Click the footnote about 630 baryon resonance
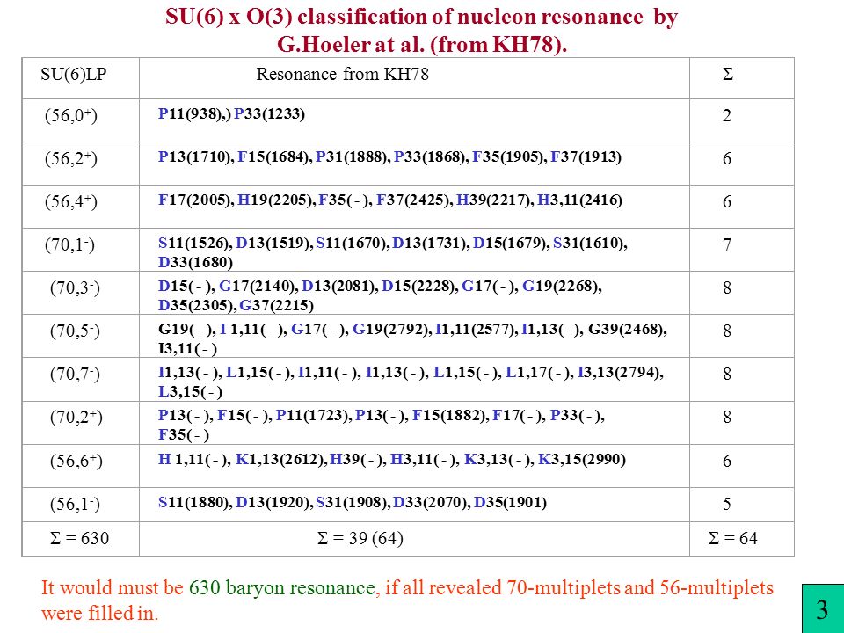This screenshot has height=633, width=844. coord(407,600)
